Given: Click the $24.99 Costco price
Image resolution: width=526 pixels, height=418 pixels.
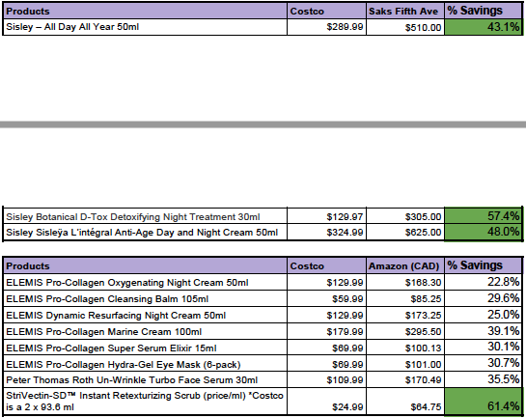Looking at the screenshot, I should point(326,402).
